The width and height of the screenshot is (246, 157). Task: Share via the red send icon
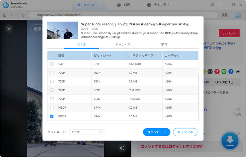(x=217, y=72)
